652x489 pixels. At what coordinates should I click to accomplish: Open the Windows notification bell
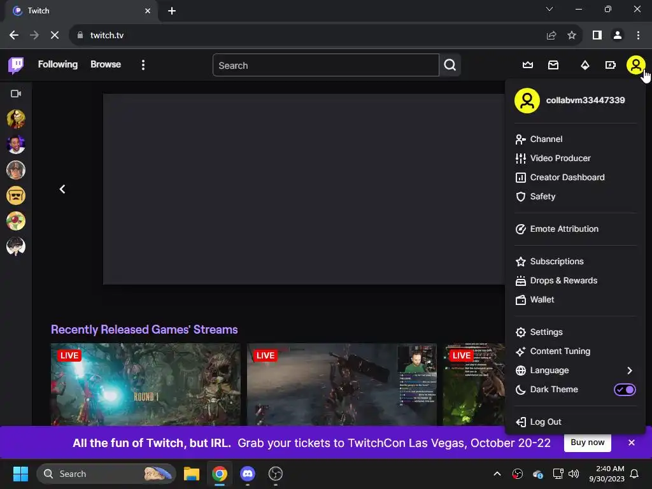[x=634, y=474]
